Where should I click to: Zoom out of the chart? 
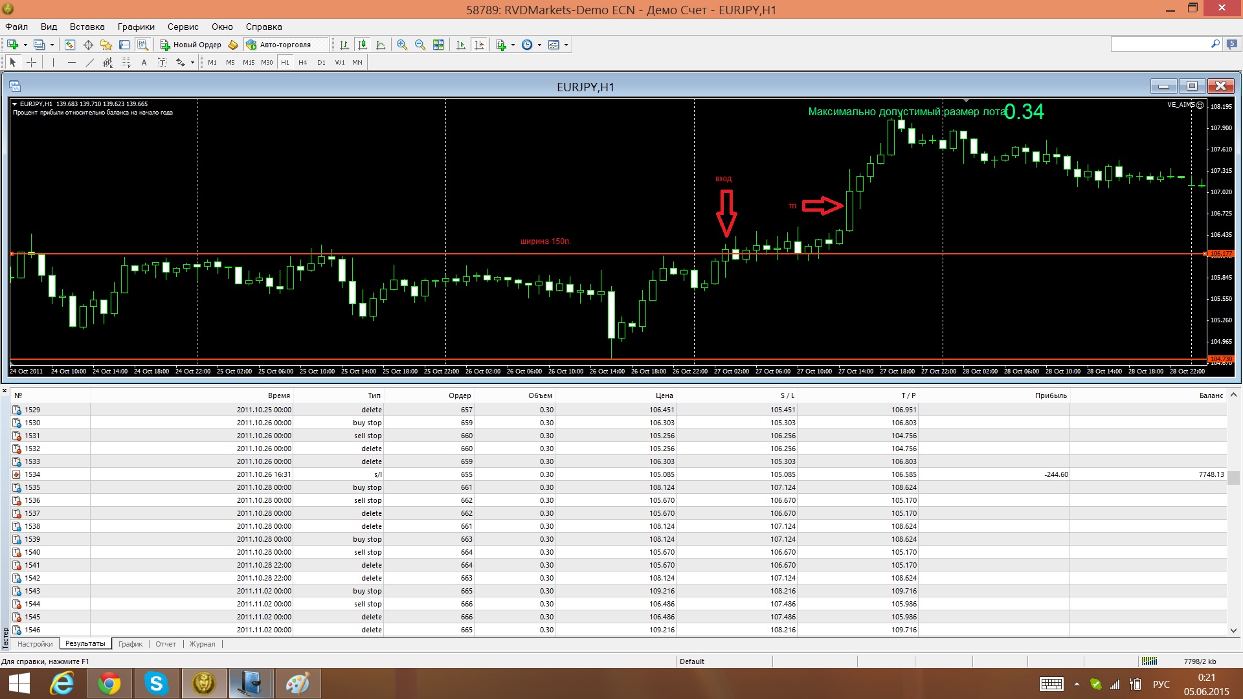point(420,45)
